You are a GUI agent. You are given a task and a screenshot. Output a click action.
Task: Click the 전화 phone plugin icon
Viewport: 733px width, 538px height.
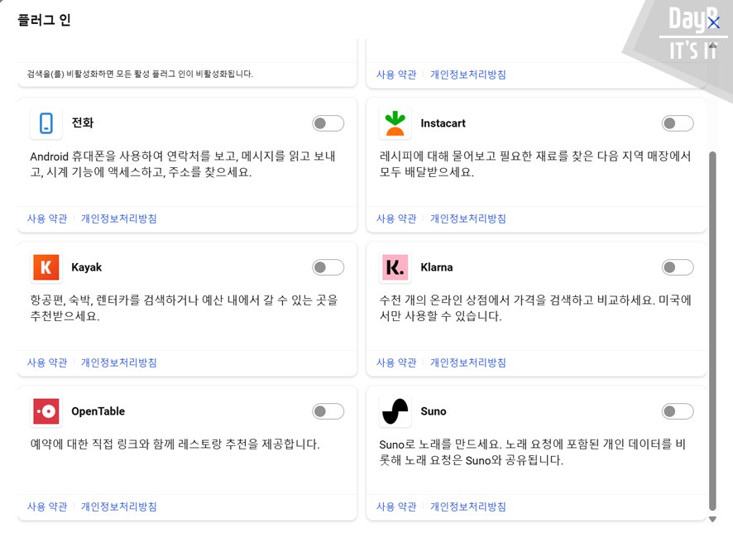[x=46, y=123]
